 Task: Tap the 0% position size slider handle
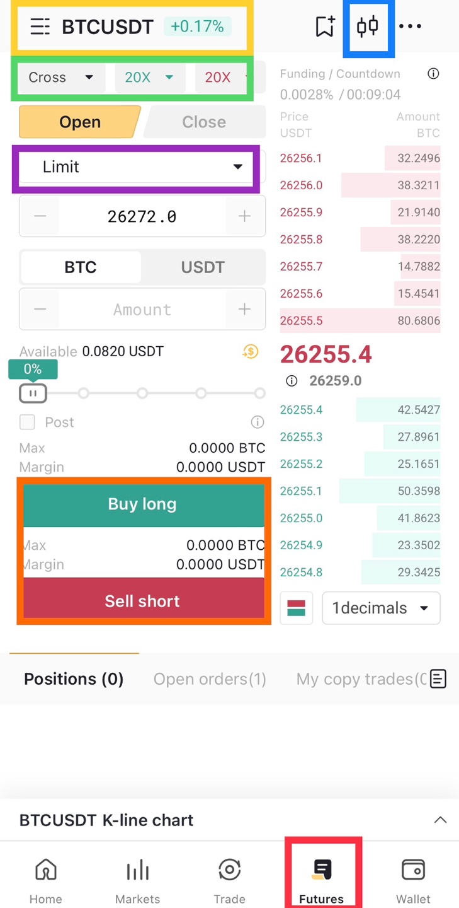[33, 393]
